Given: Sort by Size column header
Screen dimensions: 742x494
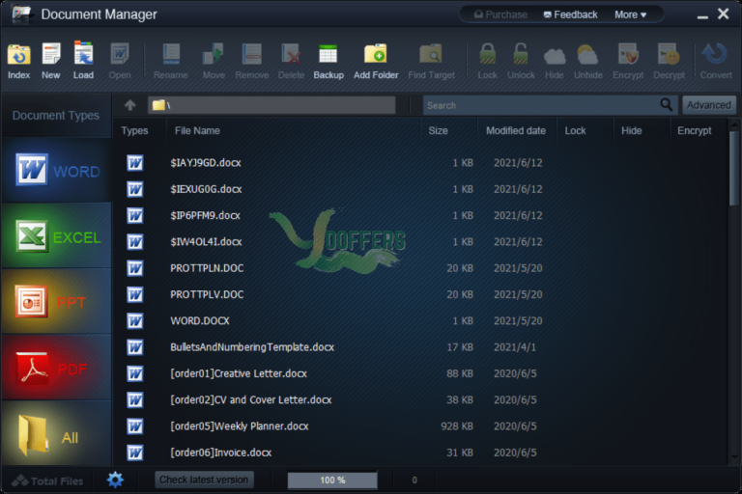Looking at the screenshot, I should (438, 131).
